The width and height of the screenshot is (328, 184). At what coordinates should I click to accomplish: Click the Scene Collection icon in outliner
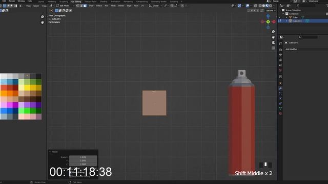[283, 10]
